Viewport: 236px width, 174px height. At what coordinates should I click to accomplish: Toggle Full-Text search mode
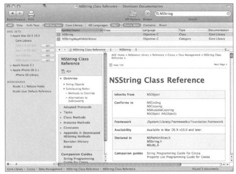coord(33,25)
